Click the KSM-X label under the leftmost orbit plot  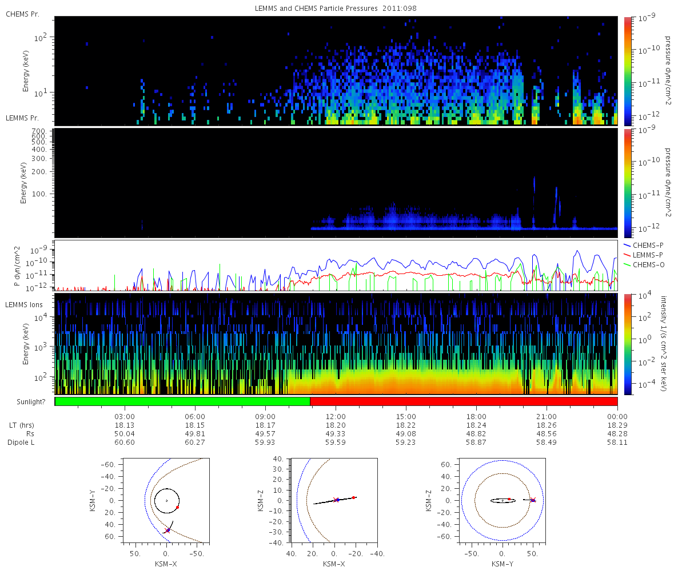166,564
